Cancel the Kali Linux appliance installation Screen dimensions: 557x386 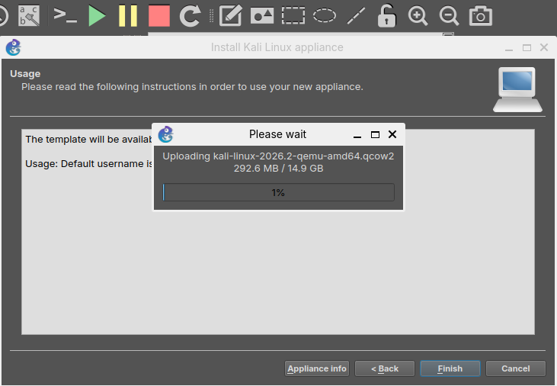pos(515,368)
